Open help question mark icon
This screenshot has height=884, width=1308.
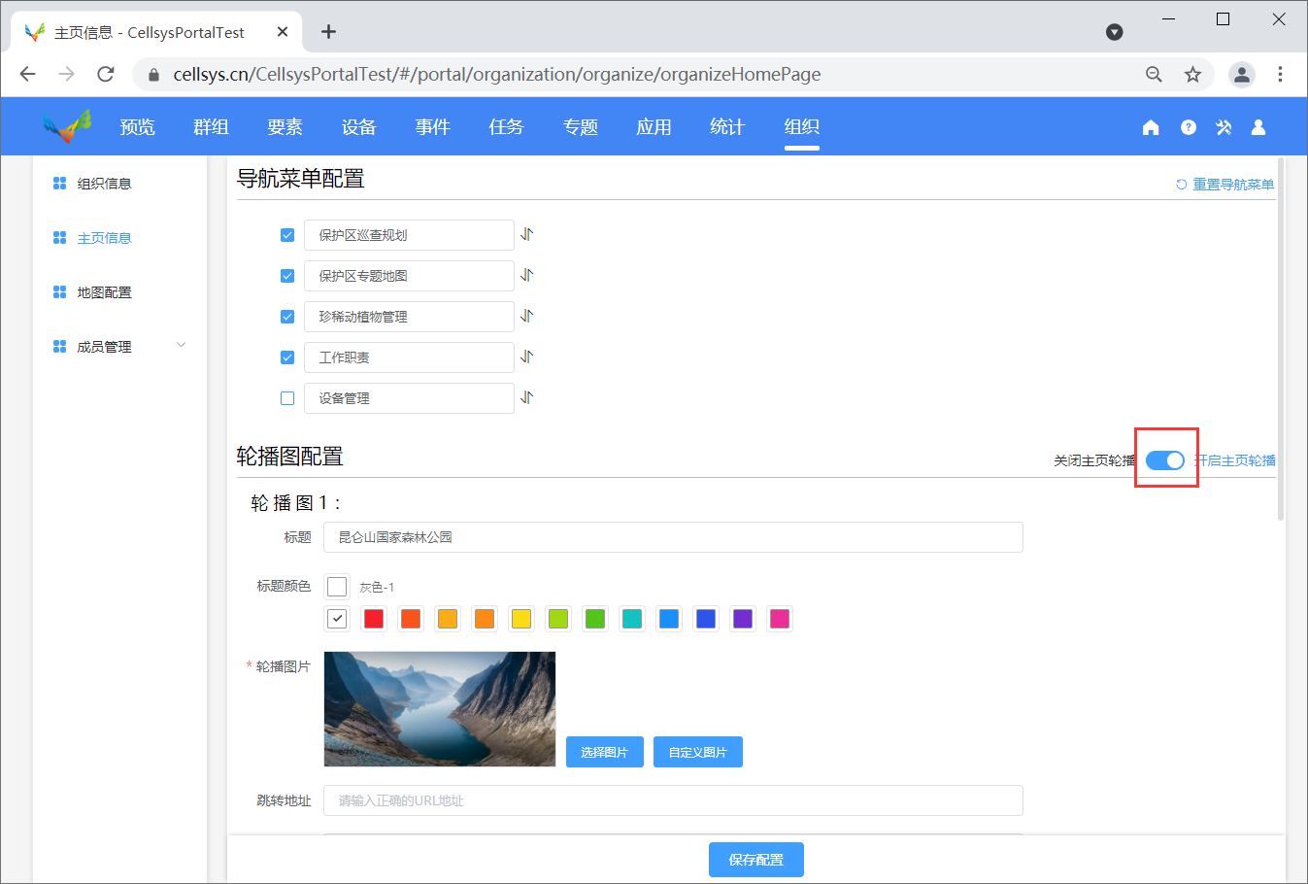(x=1189, y=127)
